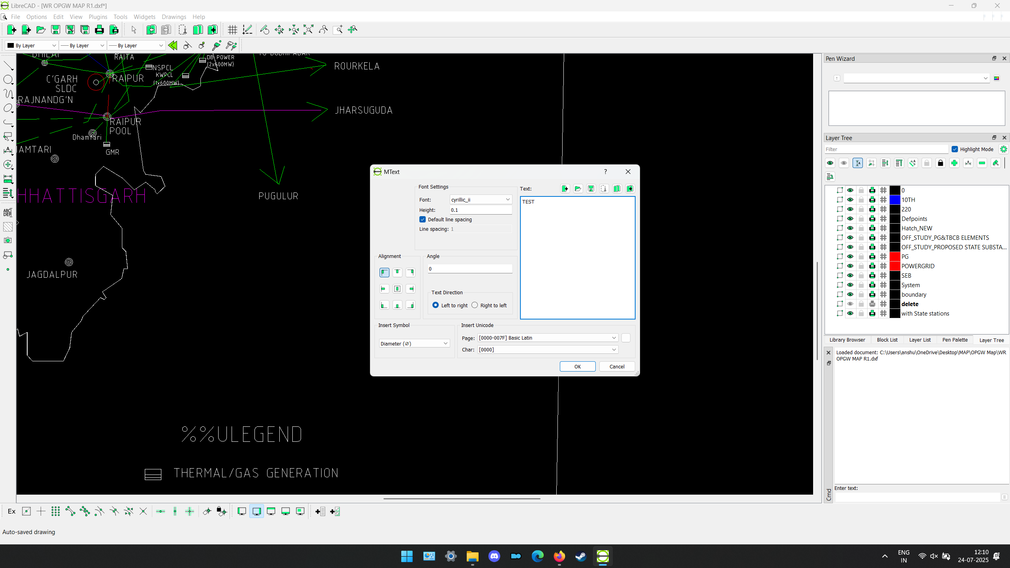1010x568 pixels.
Task: Switch to the Block List tab
Action: (887, 340)
